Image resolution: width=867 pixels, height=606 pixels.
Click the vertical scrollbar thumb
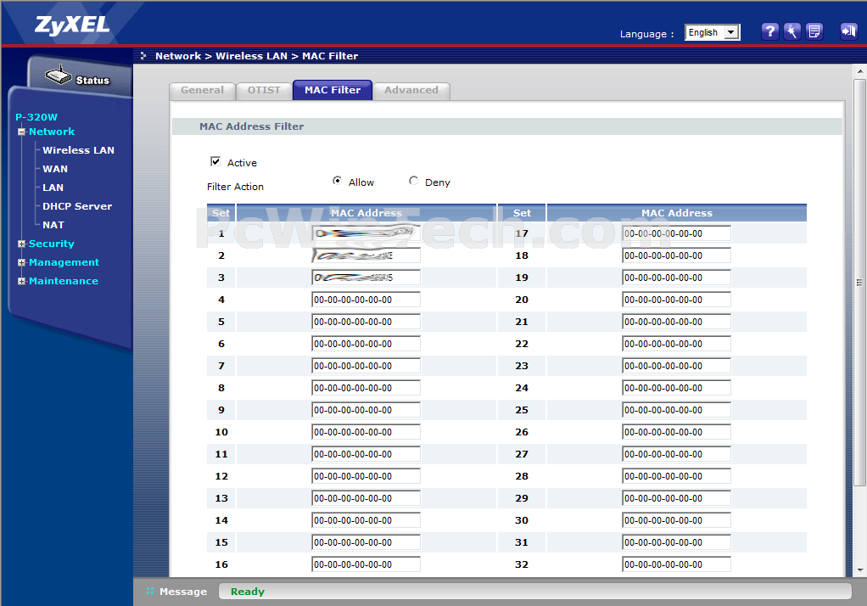[x=860, y=283]
